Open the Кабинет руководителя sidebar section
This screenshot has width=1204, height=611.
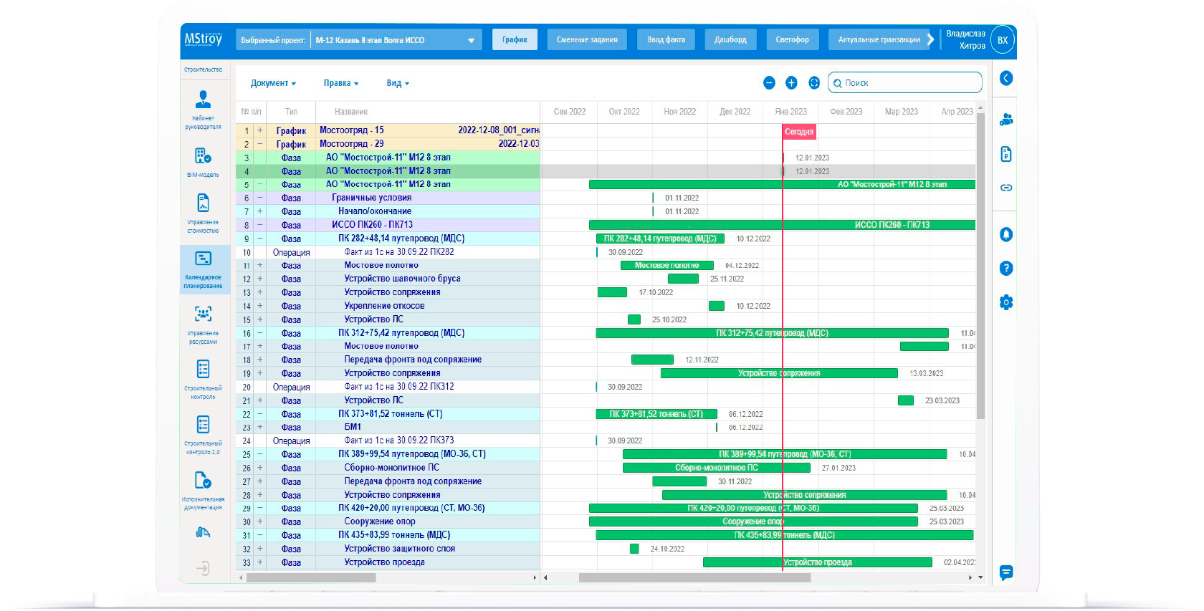[x=203, y=110]
